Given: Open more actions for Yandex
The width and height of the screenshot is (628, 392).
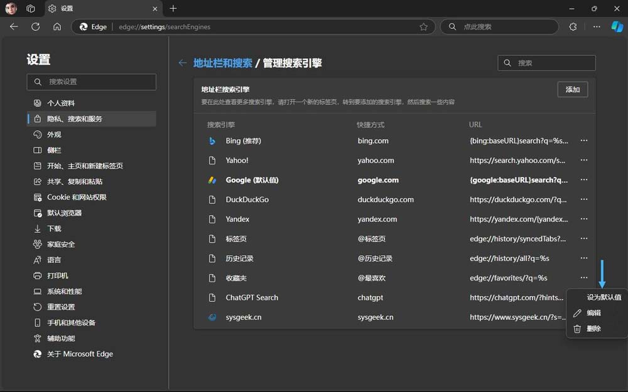Looking at the screenshot, I should click(x=584, y=219).
